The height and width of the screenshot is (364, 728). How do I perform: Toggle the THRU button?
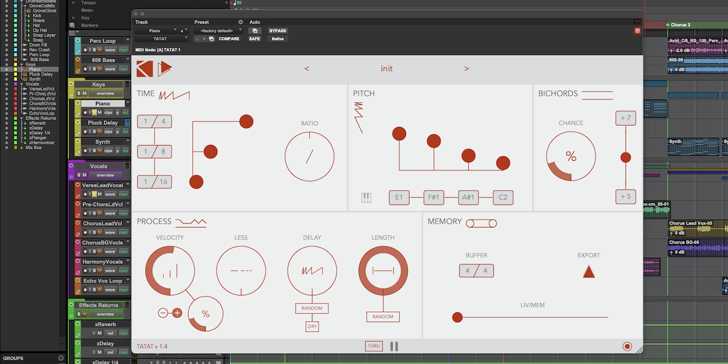[374, 346]
